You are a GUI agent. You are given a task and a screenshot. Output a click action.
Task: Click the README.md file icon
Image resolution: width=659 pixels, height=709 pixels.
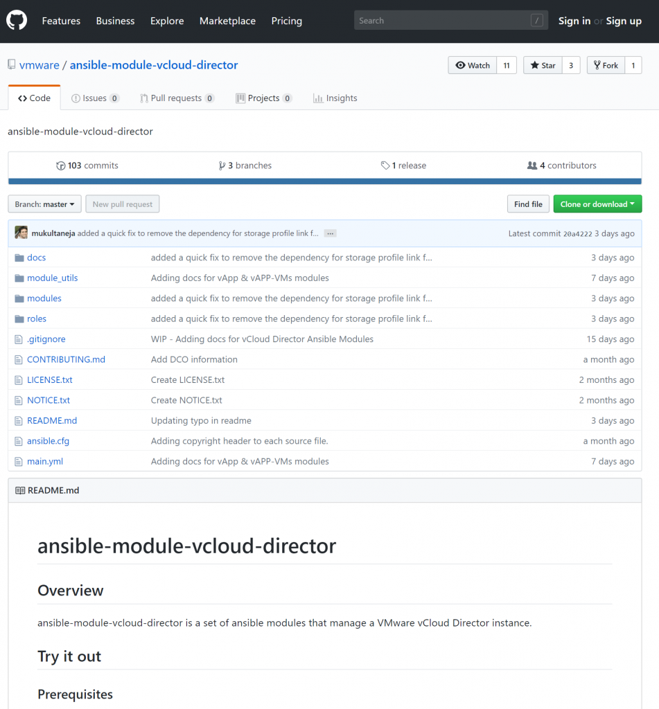(19, 421)
